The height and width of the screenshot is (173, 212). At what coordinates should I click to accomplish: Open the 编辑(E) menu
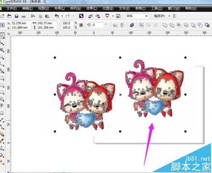pyautogui.click(x=27, y=8)
